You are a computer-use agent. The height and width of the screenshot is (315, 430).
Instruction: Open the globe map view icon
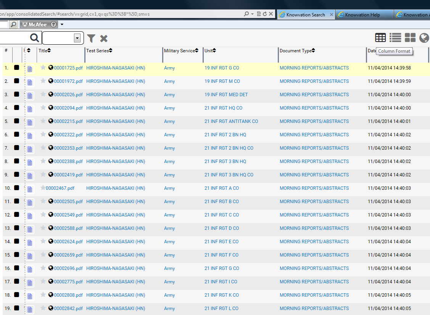[x=424, y=37]
